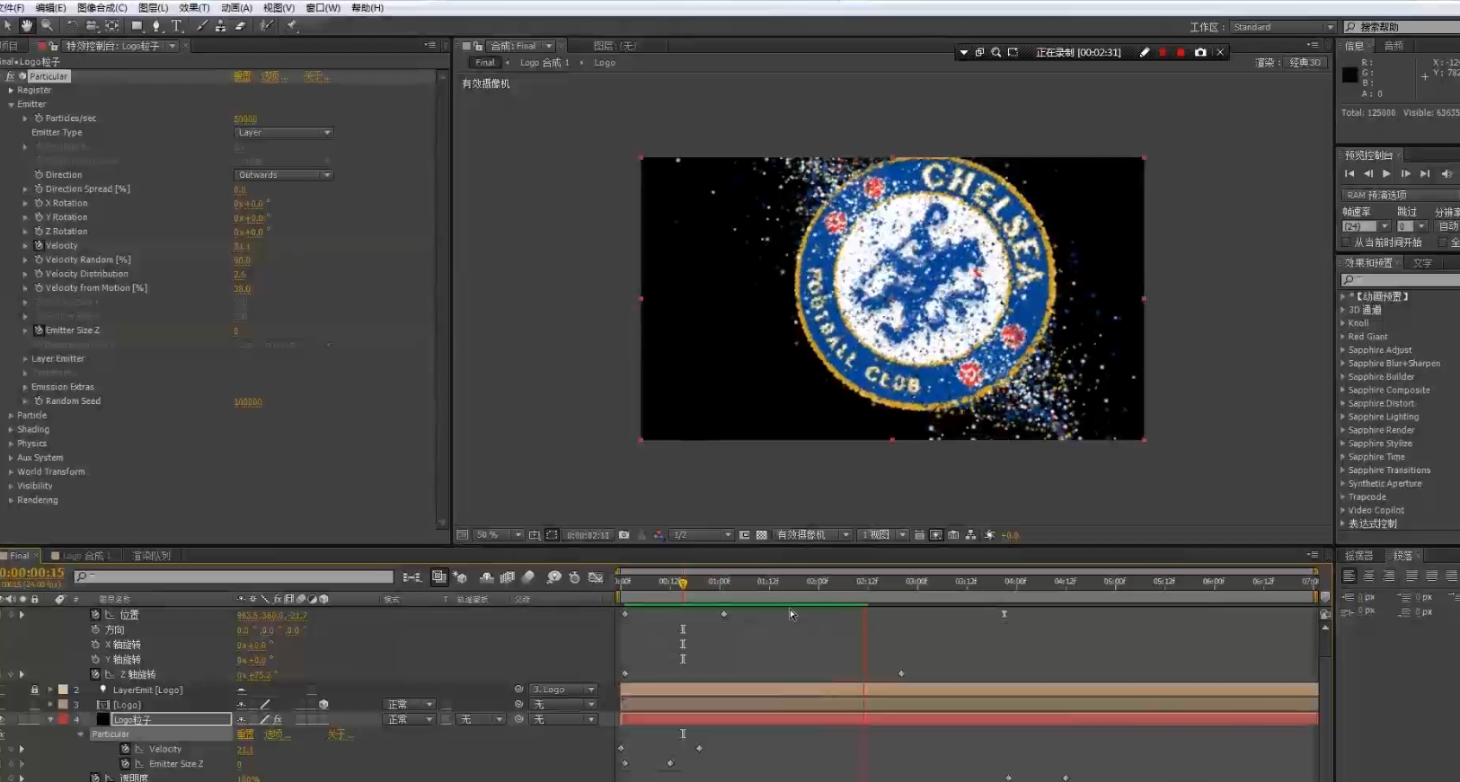Select the Type tool
The height and width of the screenshot is (782, 1460).
pyautogui.click(x=176, y=26)
